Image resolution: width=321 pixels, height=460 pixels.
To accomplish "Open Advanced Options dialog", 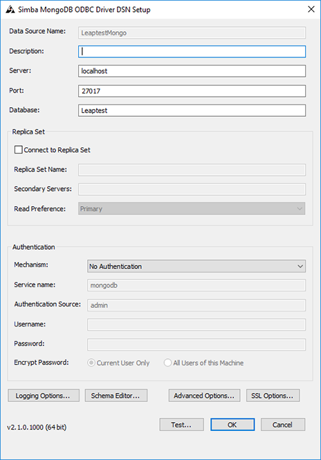I will click(x=204, y=396).
